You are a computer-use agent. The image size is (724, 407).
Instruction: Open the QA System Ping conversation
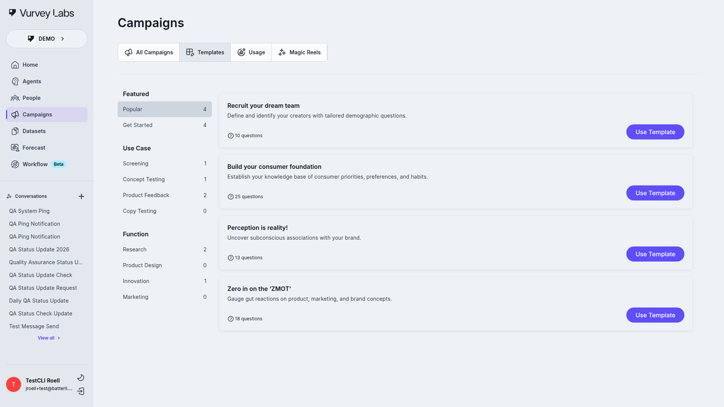[29, 211]
